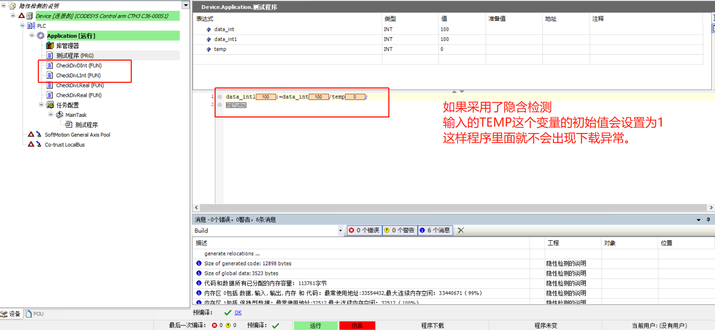This screenshot has width=715, height=330.
Task: Select the Size of global data message
Action: coord(241,273)
